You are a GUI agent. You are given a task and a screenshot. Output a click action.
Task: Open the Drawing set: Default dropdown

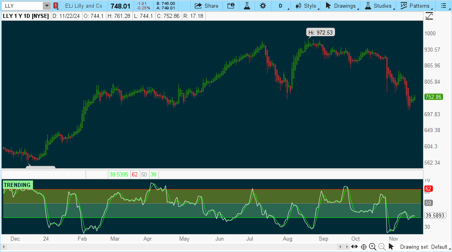pyautogui.click(x=425, y=247)
